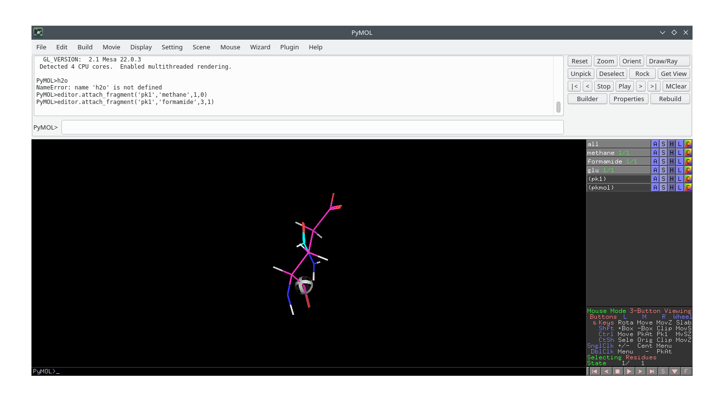Click the output log scrollbar handle

pyautogui.click(x=558, y=107)
